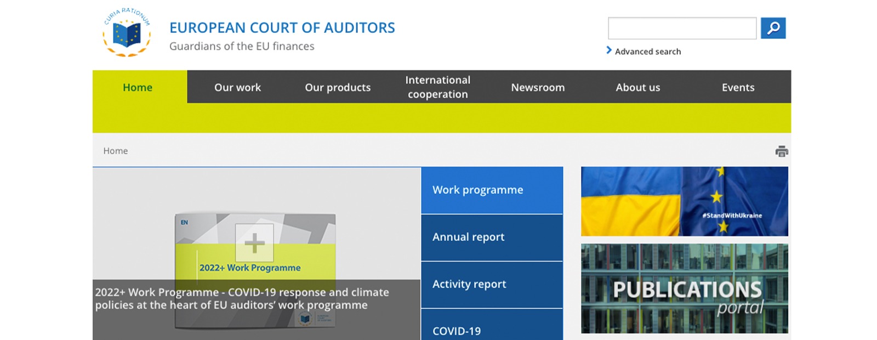Viewport: 877px width, 340px height.
Task: Click the 'Guardians of the EU finances' tagline
Action: pyautogui.click(x=242, y=46)
